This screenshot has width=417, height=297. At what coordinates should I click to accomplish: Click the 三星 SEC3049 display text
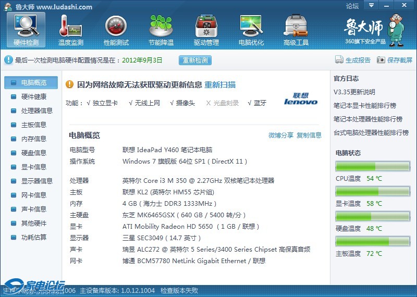pyautogui.click(x=162, y=238)
